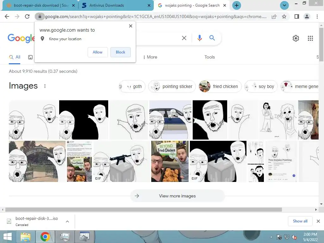Open the browser side panel
The height and width of the screenshot is (243, 324).
coord(297,16)
